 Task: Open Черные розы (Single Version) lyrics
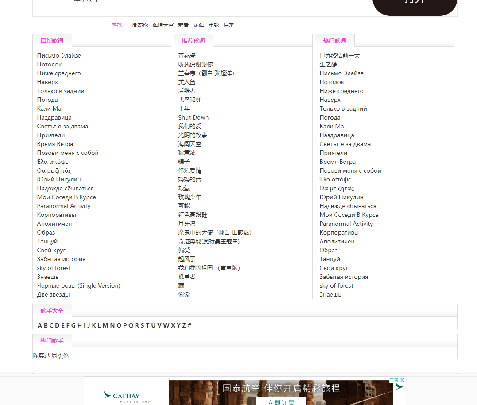[79, 285]
